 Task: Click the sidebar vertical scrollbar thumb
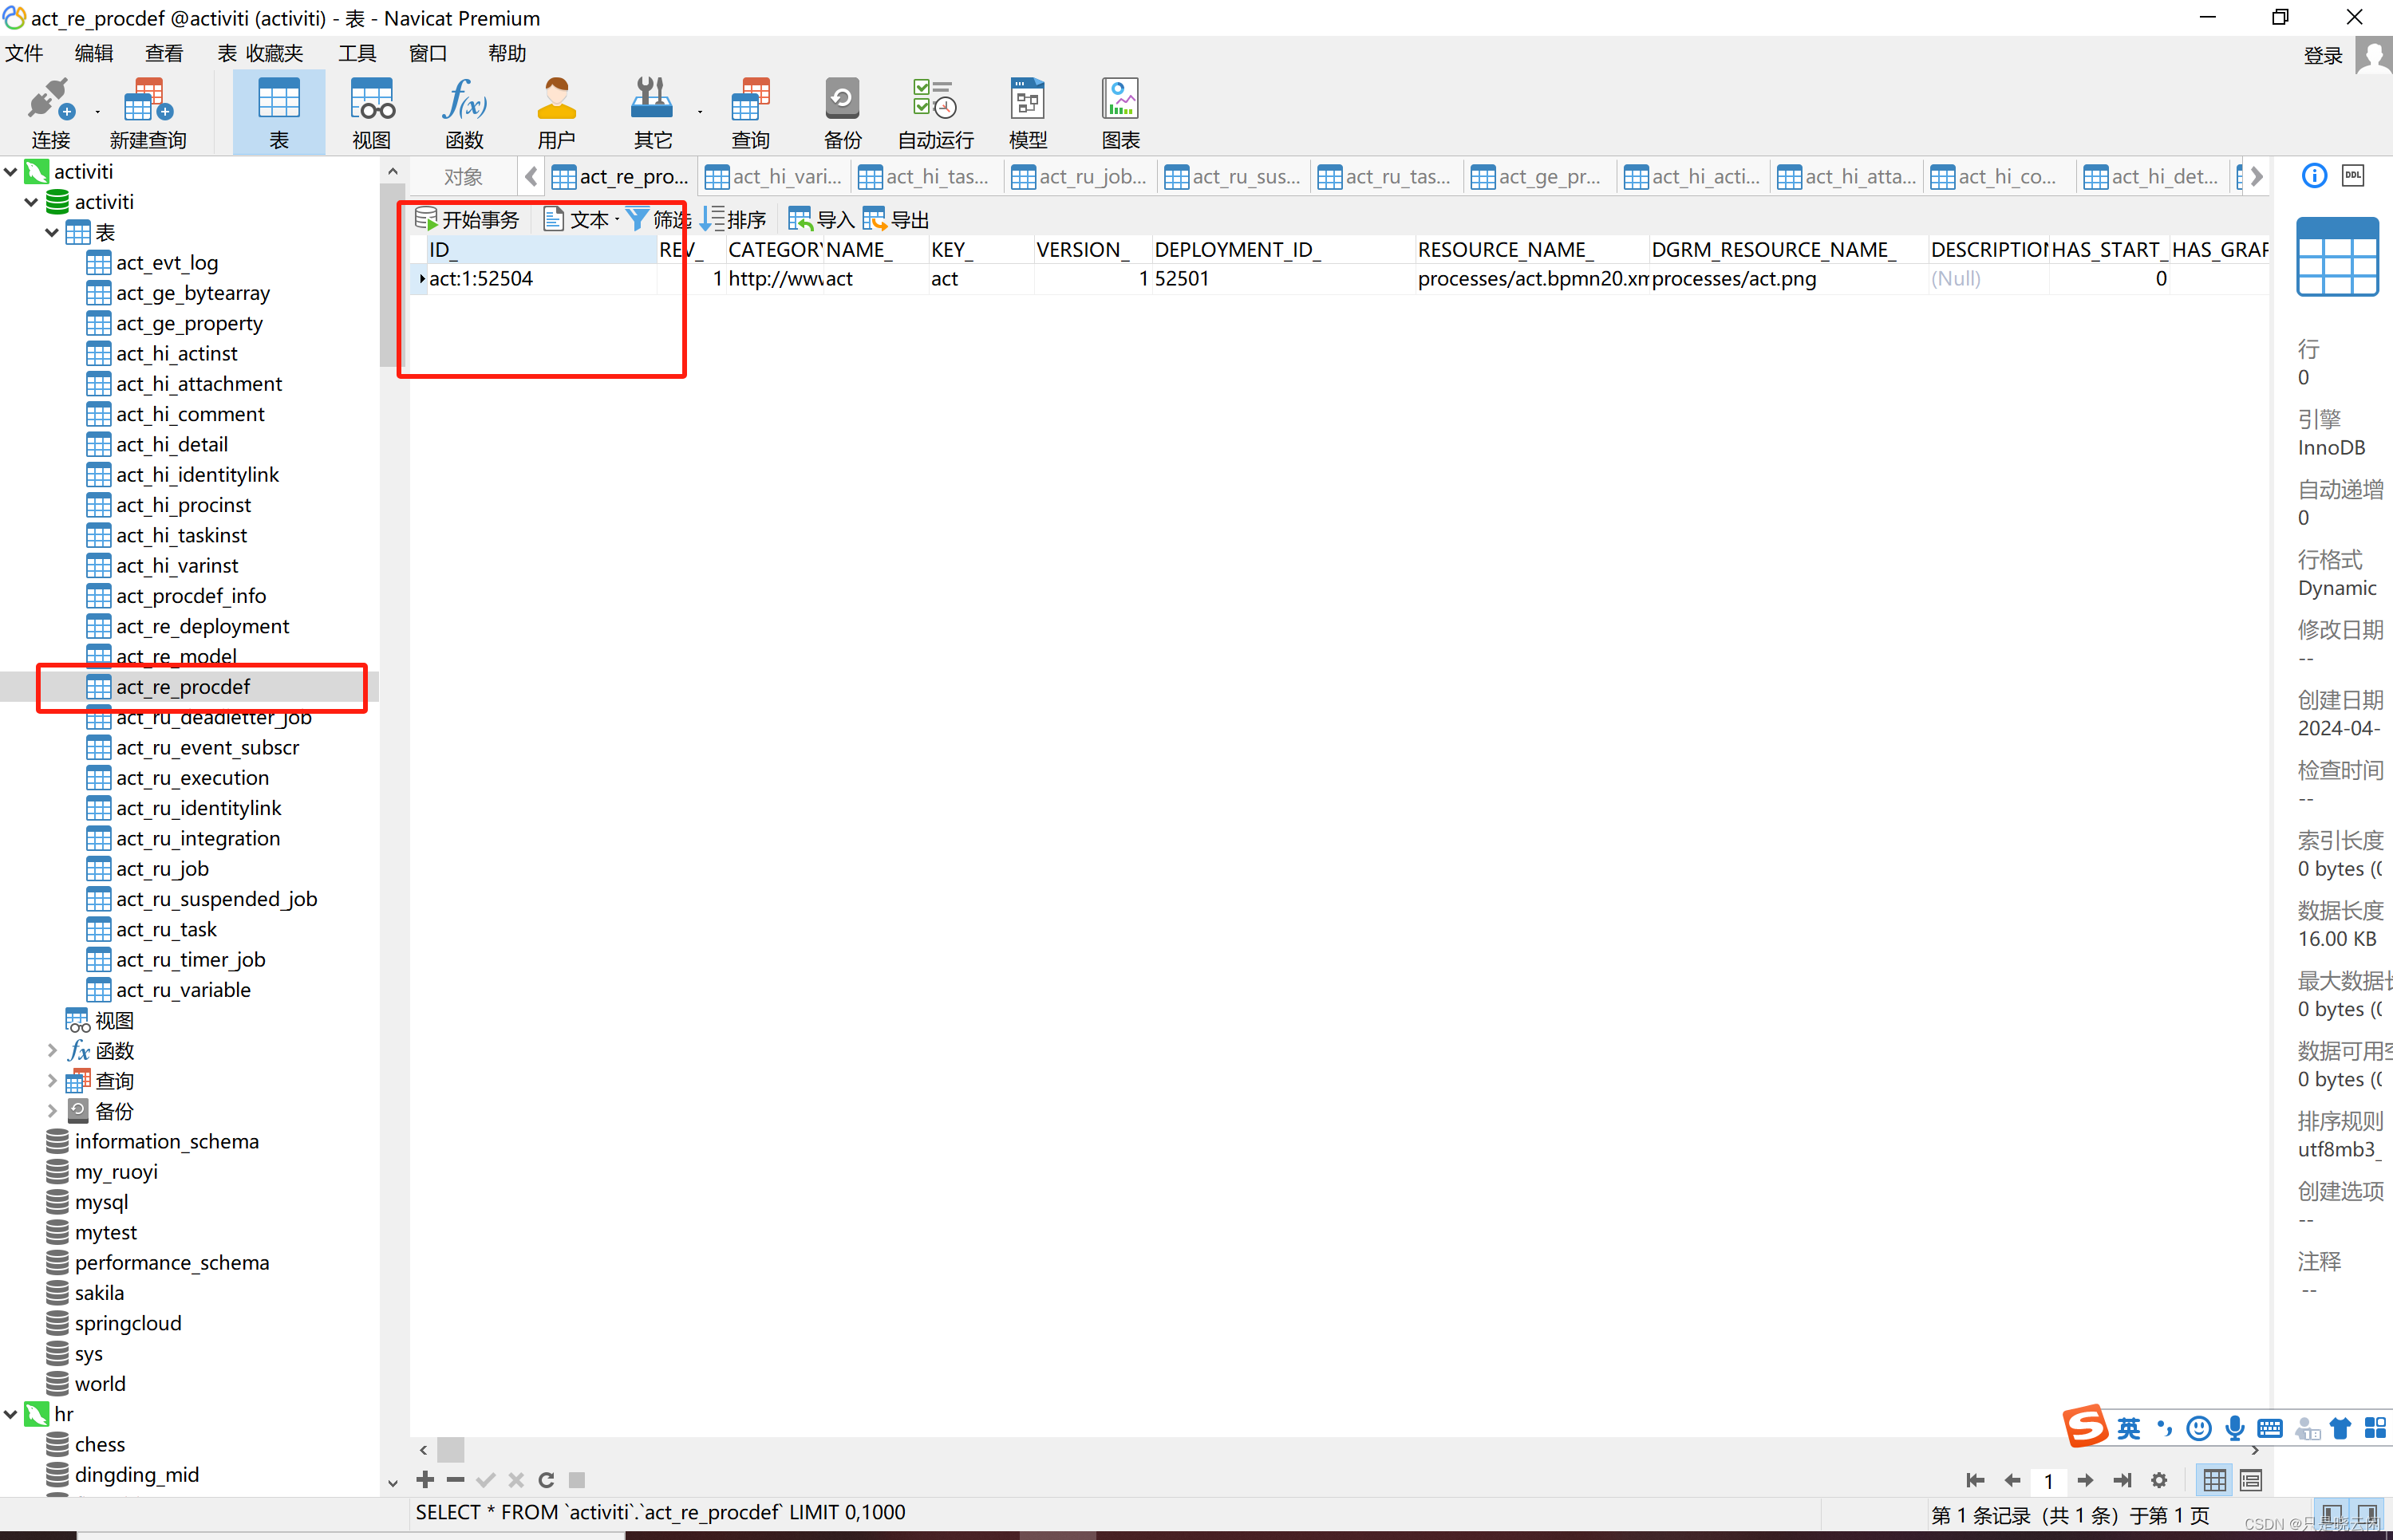coord(391,274)
